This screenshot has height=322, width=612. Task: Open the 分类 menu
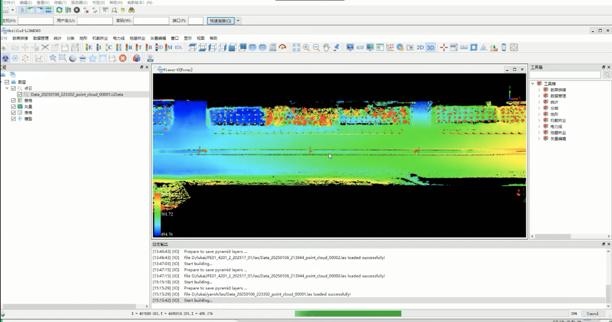point(70,38)
